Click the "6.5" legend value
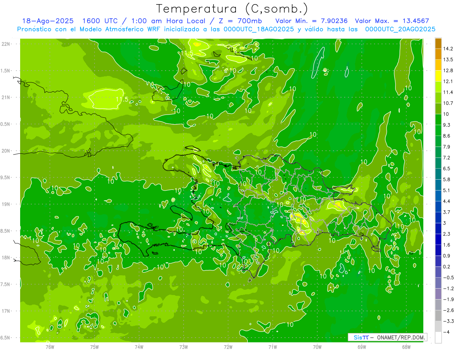Viewport: 456px width, 352px height. (446, 169)
